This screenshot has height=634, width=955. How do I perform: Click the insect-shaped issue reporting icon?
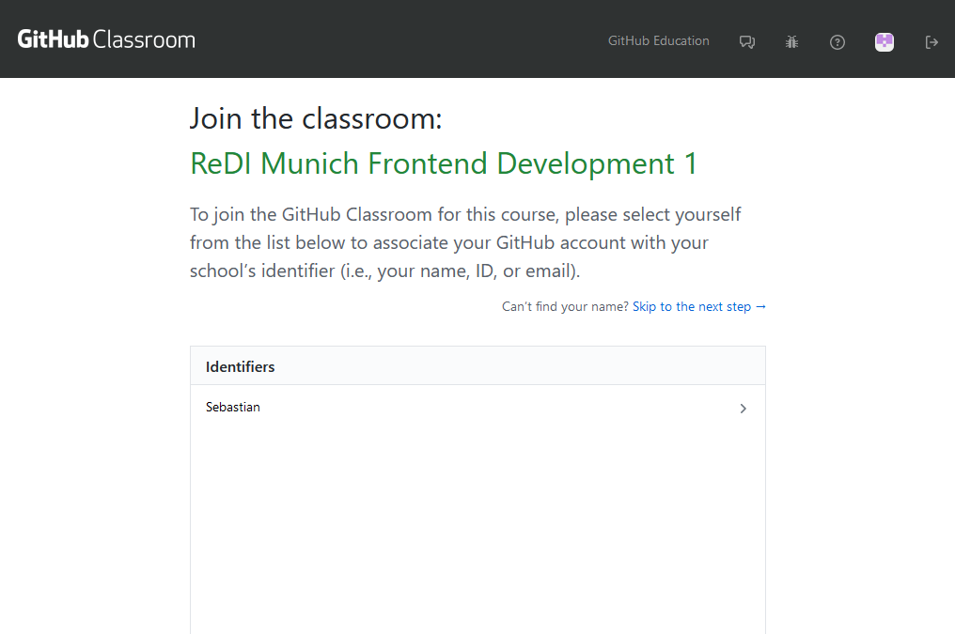[791, 41]
